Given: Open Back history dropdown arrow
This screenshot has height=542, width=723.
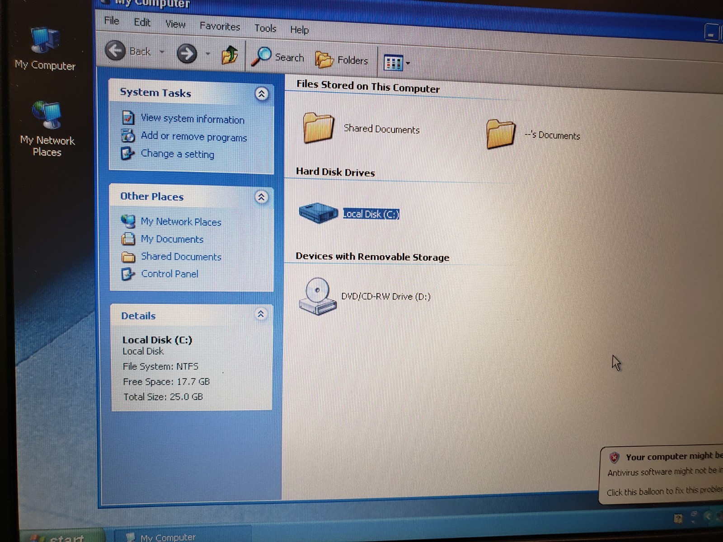Looking at the screenshot, I should click(x=162, y=52).
